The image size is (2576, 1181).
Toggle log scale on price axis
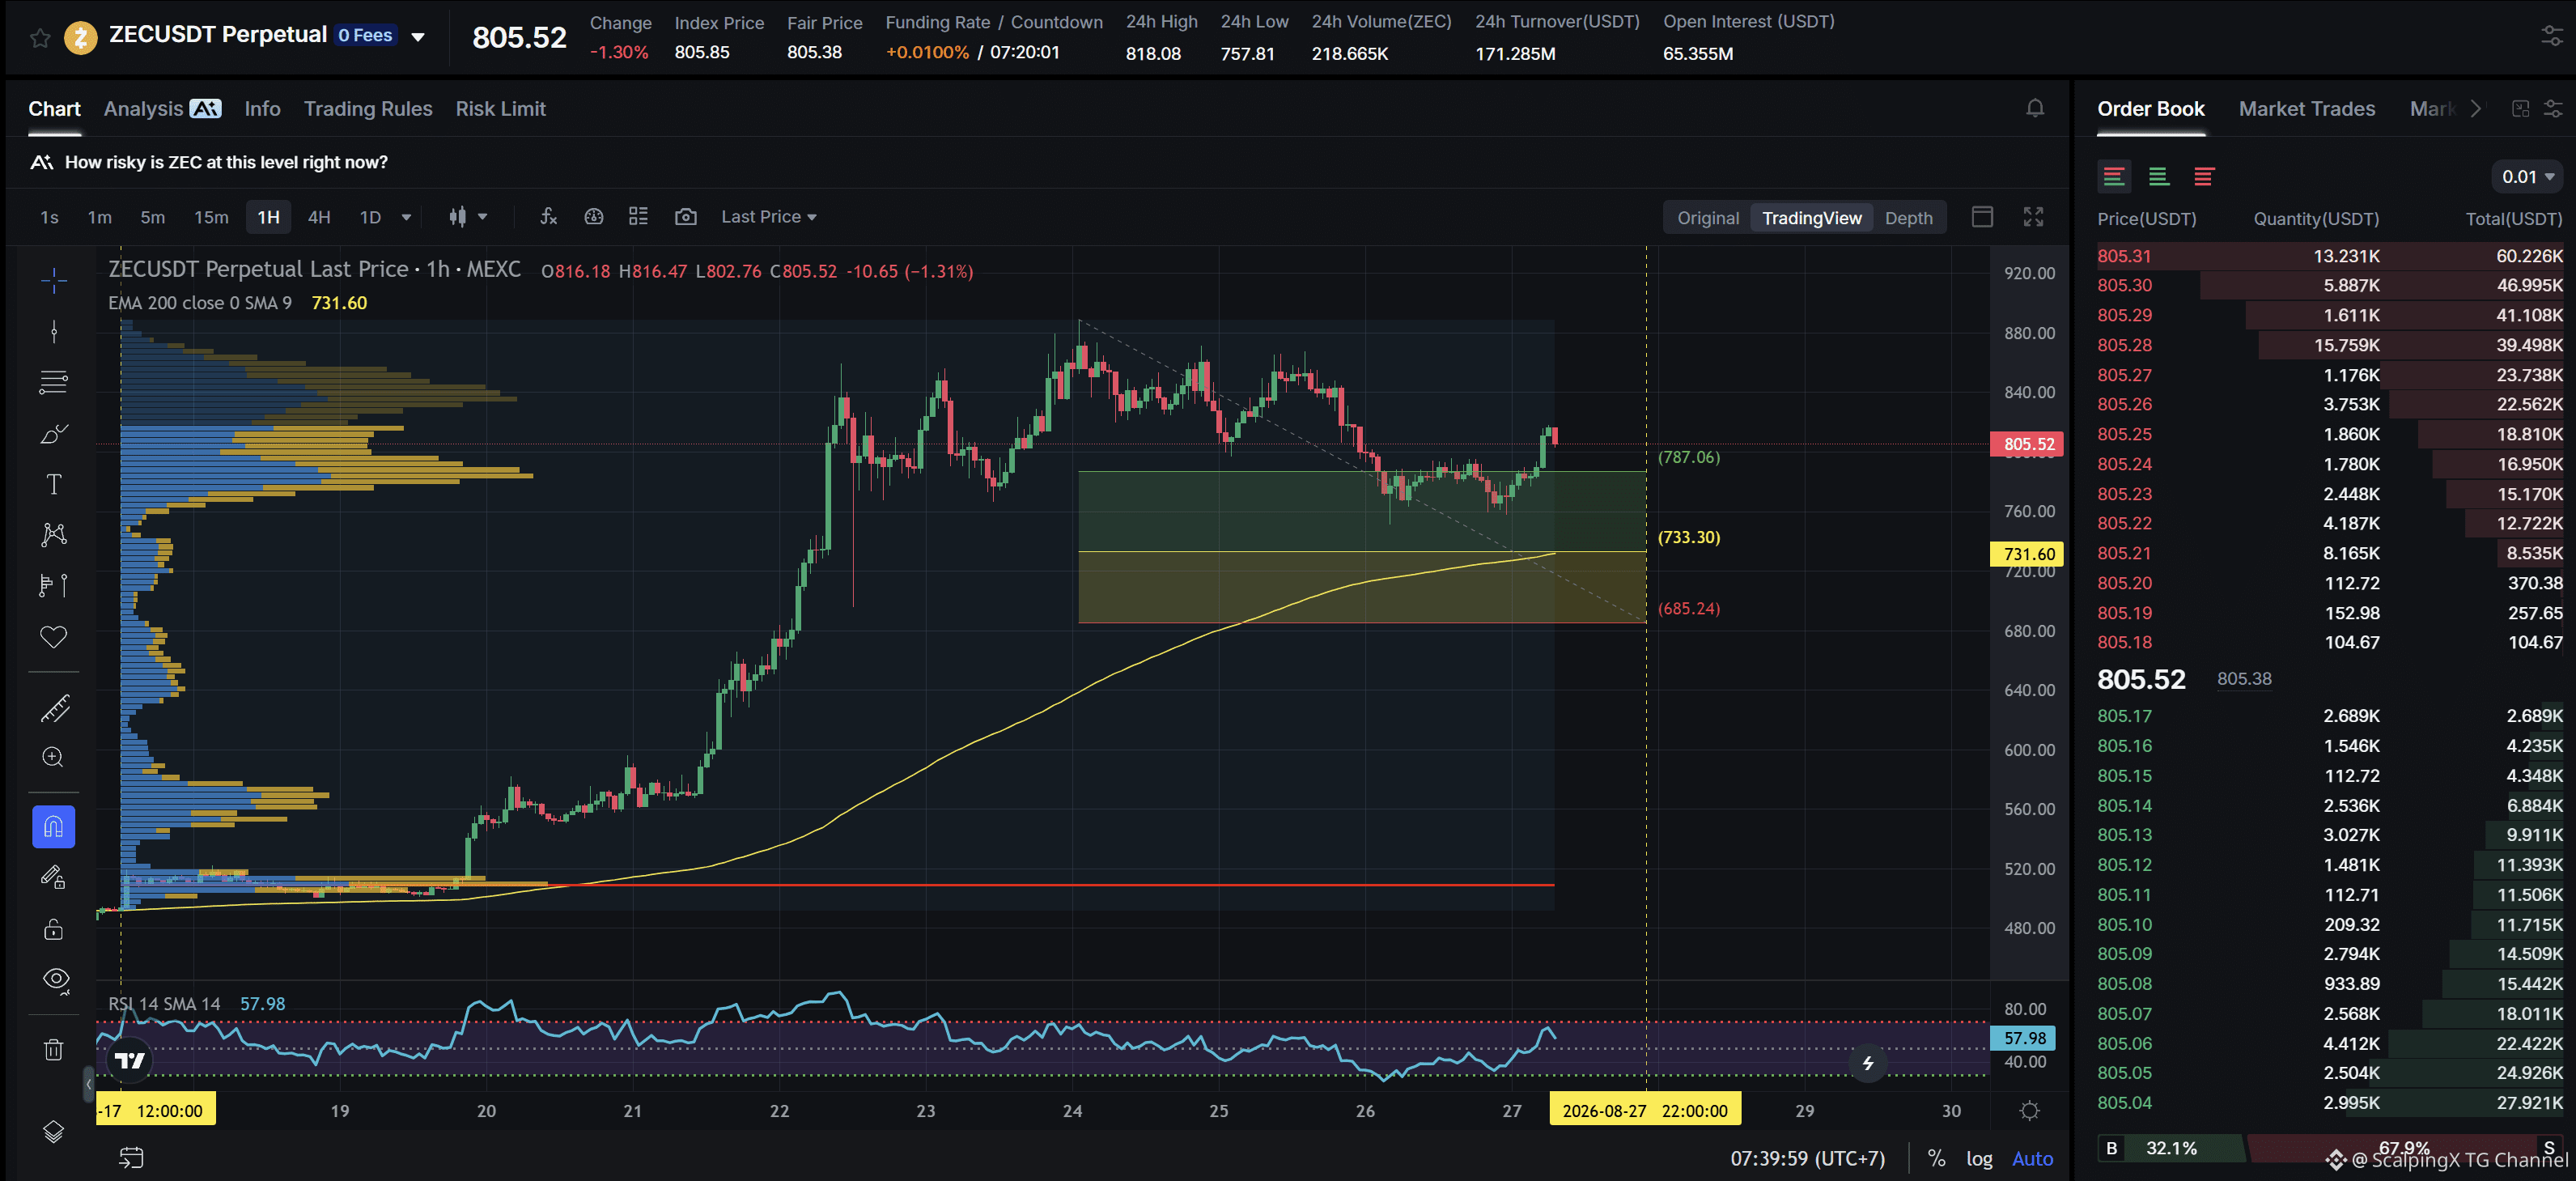click(1979, 1158)
